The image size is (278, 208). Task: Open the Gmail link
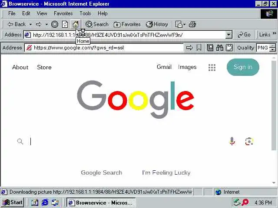click(x=164, y=67)
